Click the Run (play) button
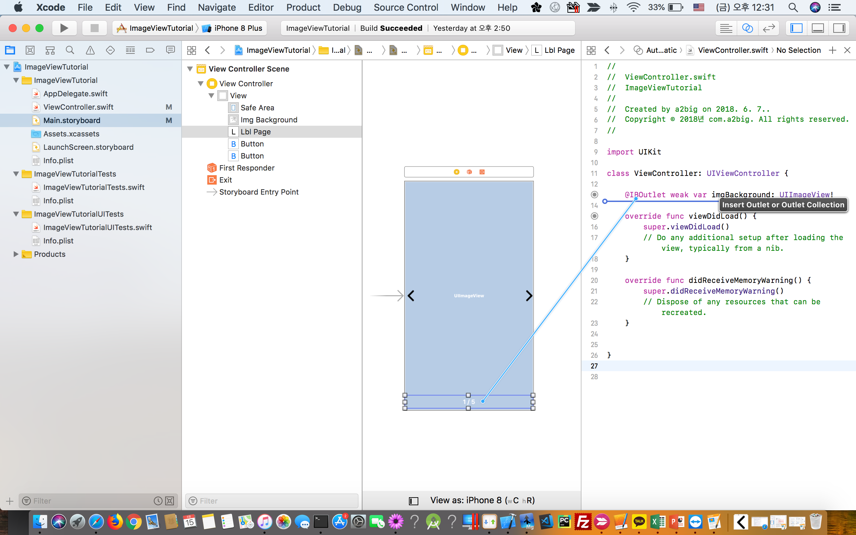The height and width of the screenshot is (535, 856). coord(64,28)
